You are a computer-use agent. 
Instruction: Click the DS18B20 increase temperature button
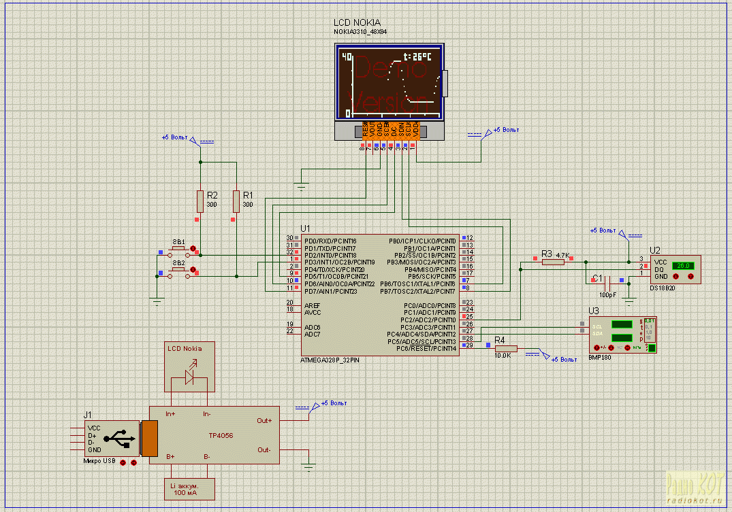(691, 277)
